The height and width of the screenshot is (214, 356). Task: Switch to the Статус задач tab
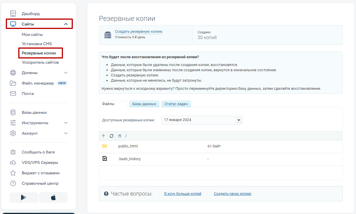[176, 104]
